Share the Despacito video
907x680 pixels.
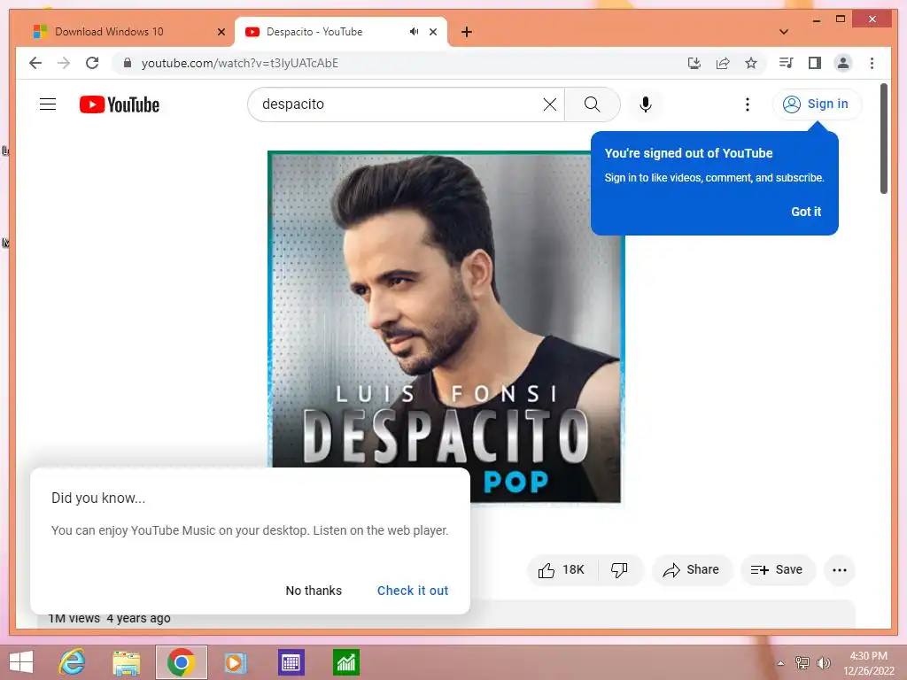(x=692, y=570)
